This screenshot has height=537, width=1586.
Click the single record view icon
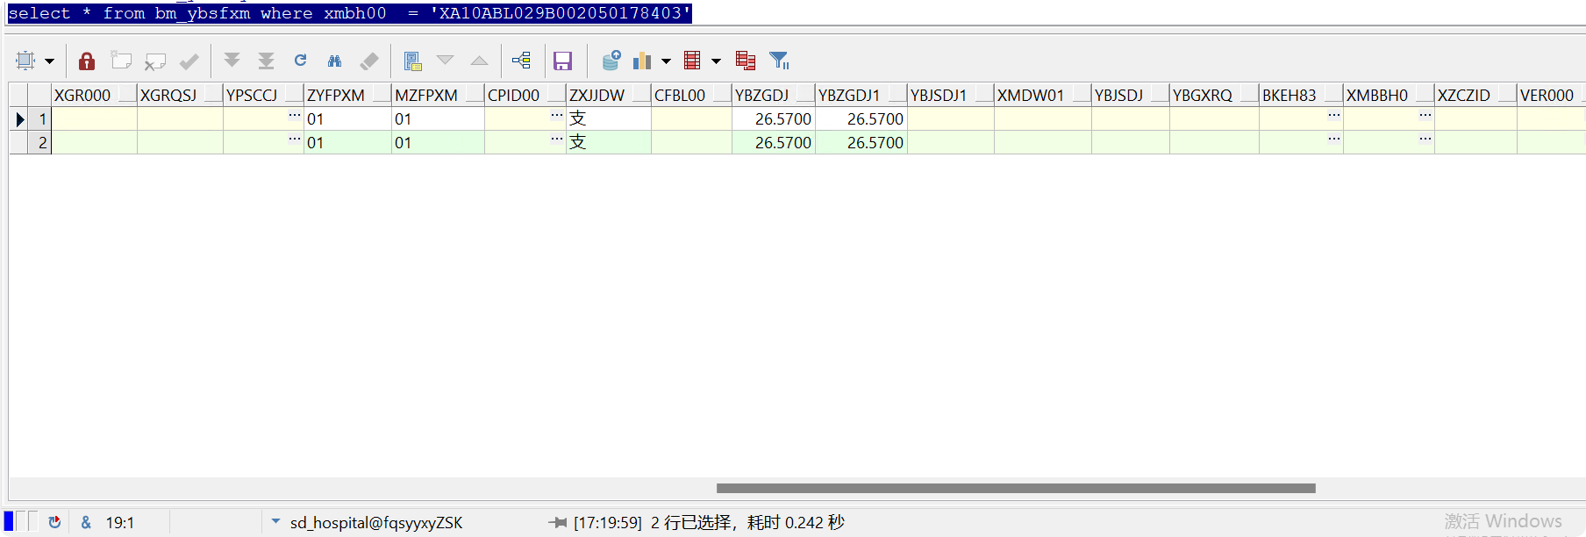pyautogui.click(x=412, y=61)
